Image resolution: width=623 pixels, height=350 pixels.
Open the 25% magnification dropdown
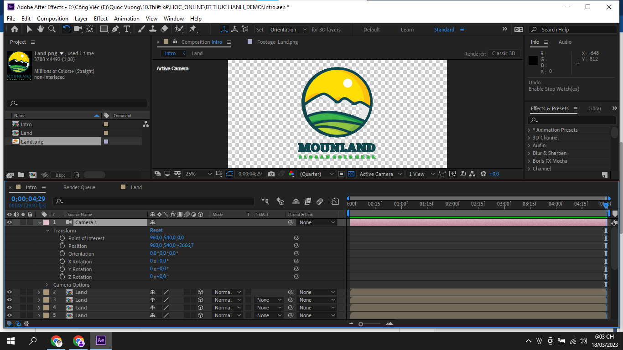[199, 174]
